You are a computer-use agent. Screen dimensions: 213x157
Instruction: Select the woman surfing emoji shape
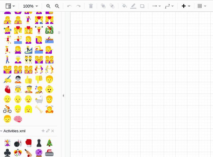point(28,50)
